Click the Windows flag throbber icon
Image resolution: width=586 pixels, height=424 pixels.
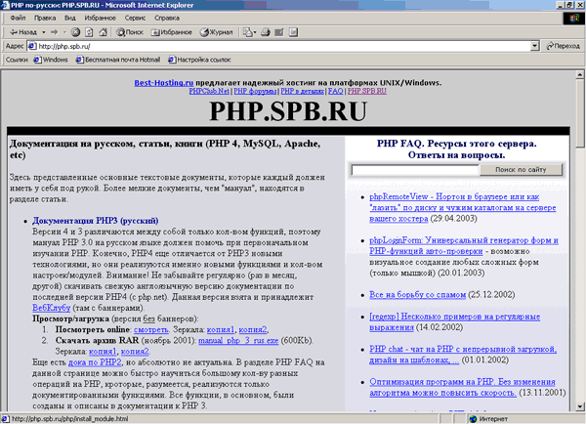tap(573, 19)
